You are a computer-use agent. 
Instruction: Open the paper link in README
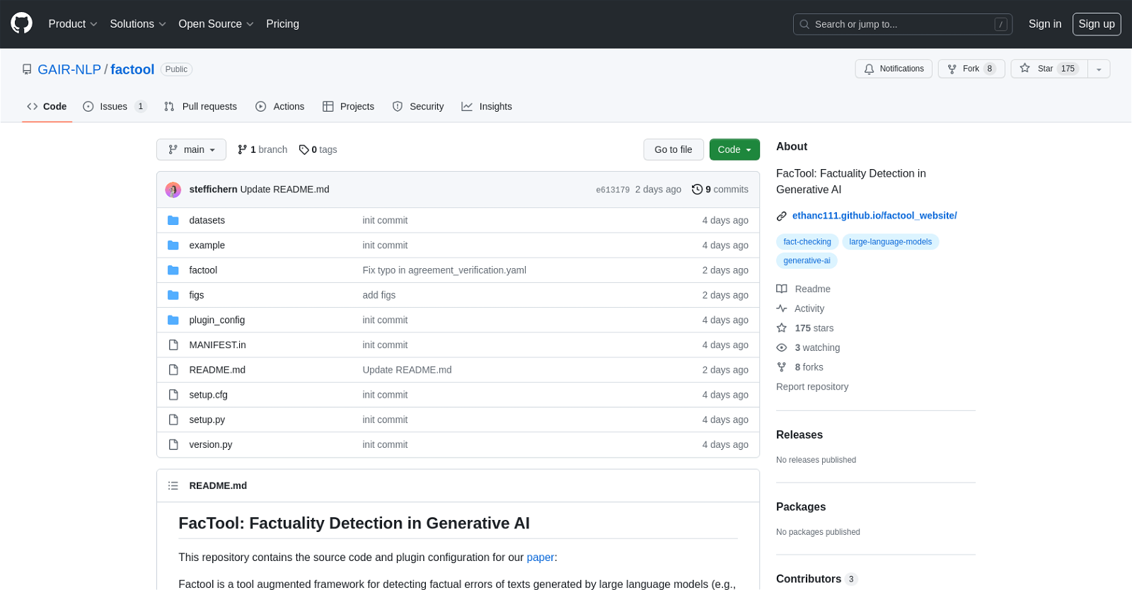tap(541, 557)
